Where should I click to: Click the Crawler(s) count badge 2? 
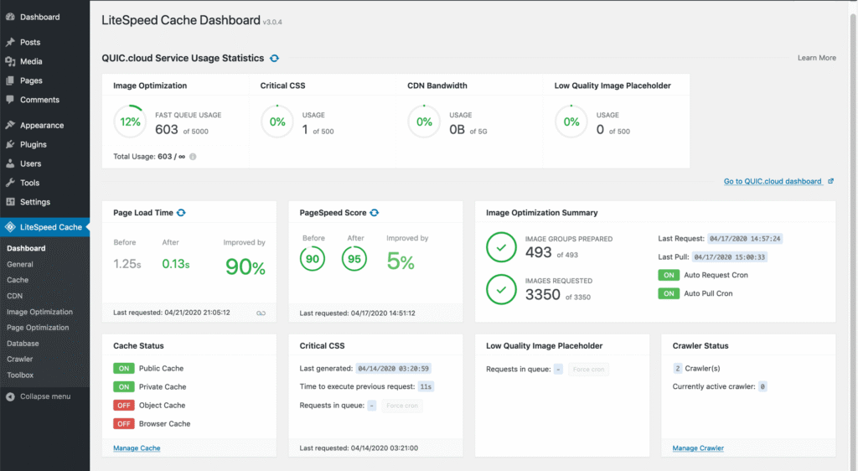[677, 369]
